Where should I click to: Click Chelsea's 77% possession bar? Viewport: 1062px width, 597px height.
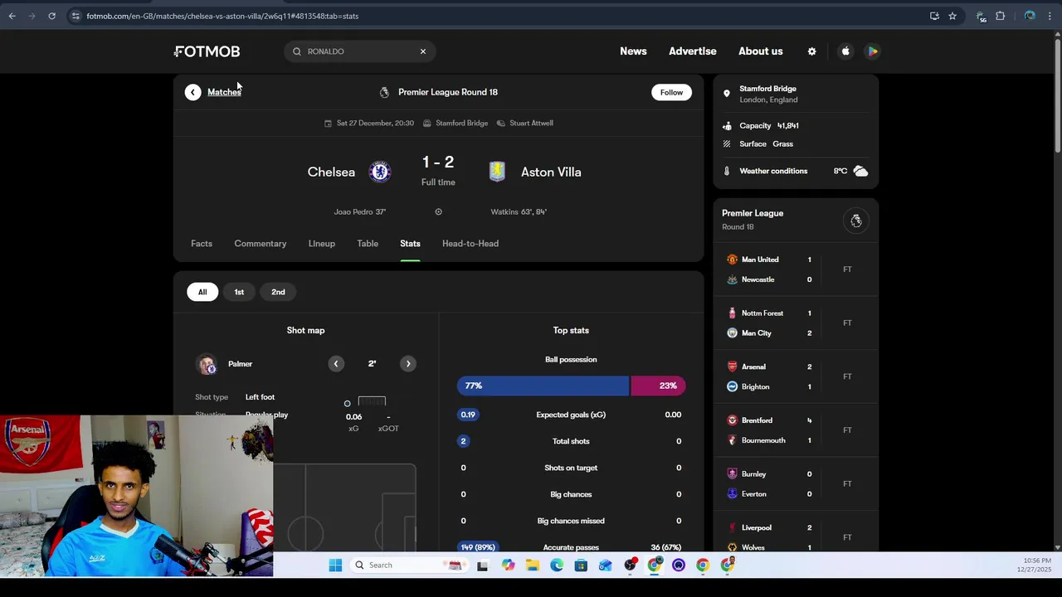pos(543,386)
